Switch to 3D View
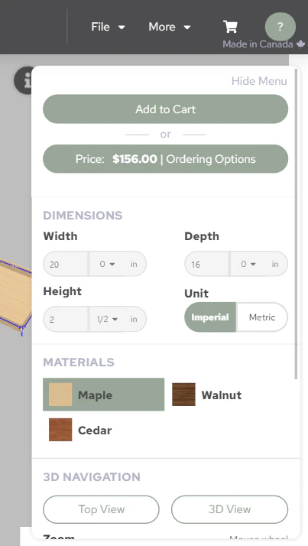 (230, 509)
